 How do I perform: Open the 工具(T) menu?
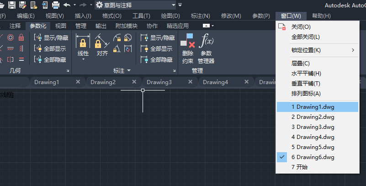click(x=141, y=16)
